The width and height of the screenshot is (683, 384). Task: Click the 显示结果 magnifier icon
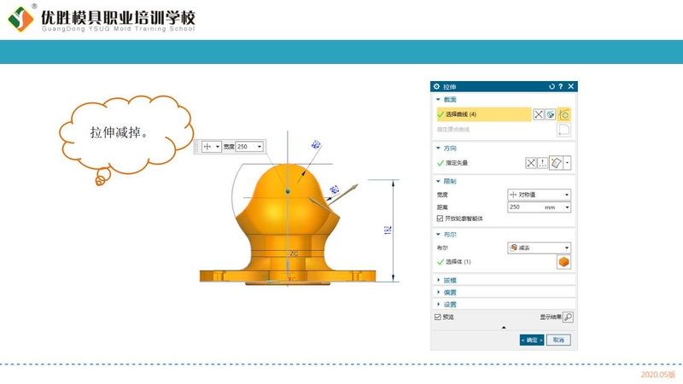(x=569, y=317)
